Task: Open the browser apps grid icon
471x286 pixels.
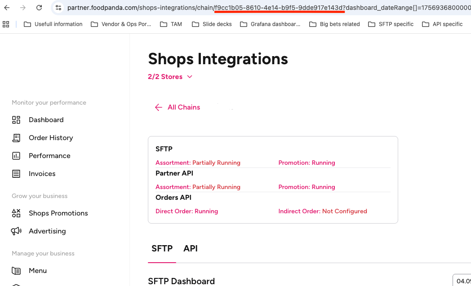Action: coord(6,24)
